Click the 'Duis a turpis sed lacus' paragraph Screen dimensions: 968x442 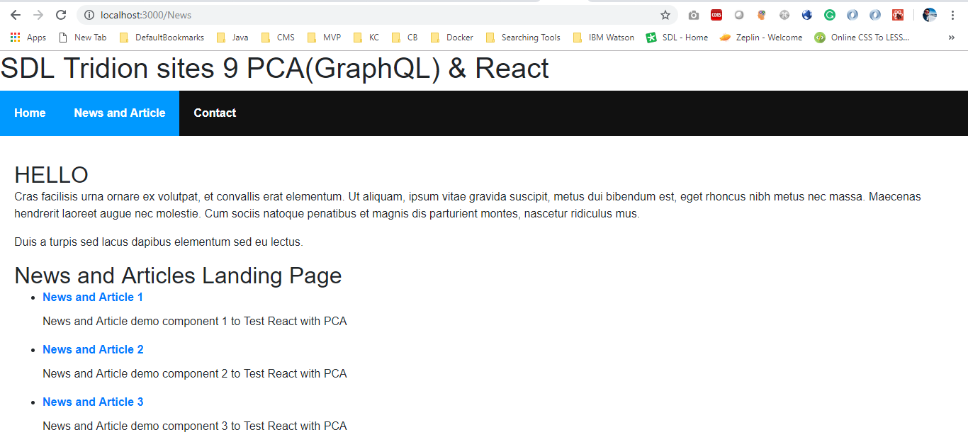pos(159,242)
